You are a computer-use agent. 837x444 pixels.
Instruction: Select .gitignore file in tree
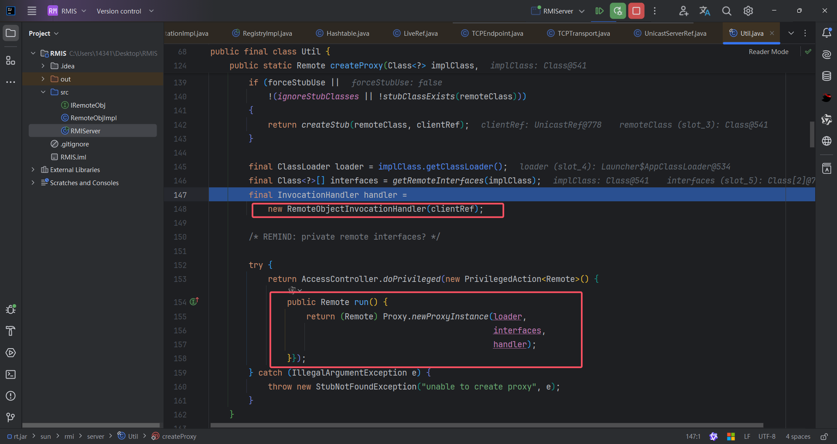[x=70, y=144]
